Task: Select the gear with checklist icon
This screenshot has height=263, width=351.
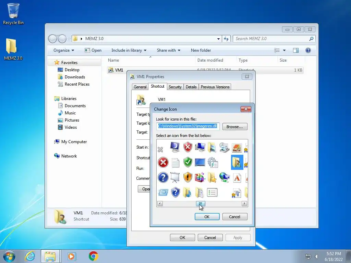Action: [213, 162]
